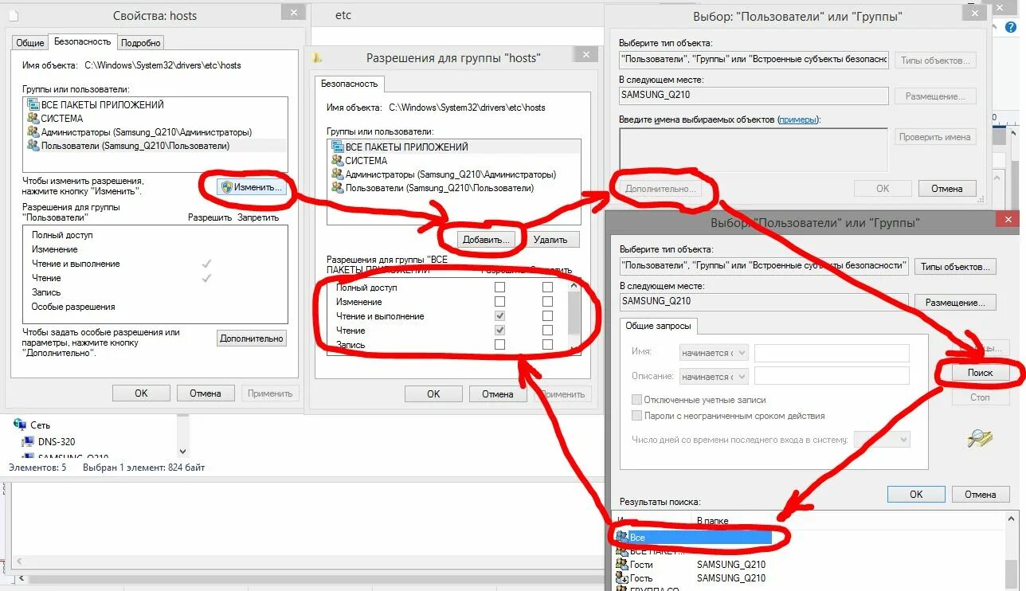Open the Сеть network icon in Explorer pane

(21, 425)
